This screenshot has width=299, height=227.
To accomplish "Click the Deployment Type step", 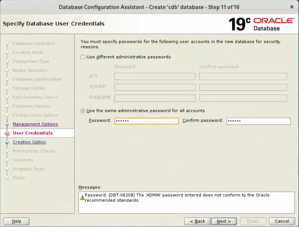I will click(31, 61).
